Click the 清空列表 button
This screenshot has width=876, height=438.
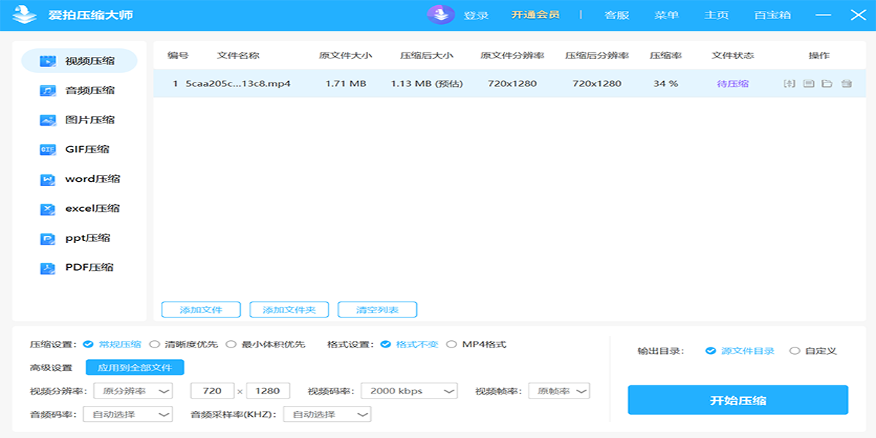pos(377,310)
